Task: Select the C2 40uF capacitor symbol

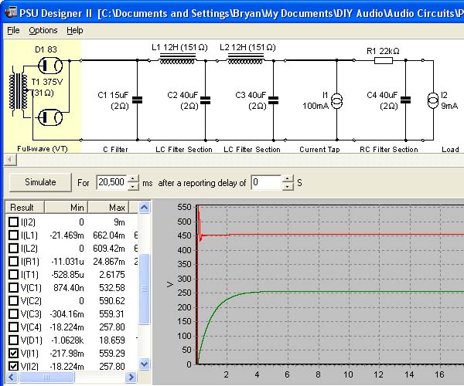Action: 205,100
